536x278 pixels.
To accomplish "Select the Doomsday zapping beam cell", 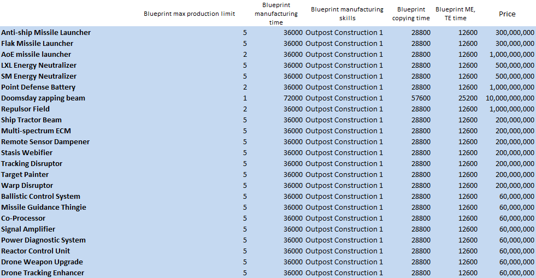I will [x=43, y=98].
